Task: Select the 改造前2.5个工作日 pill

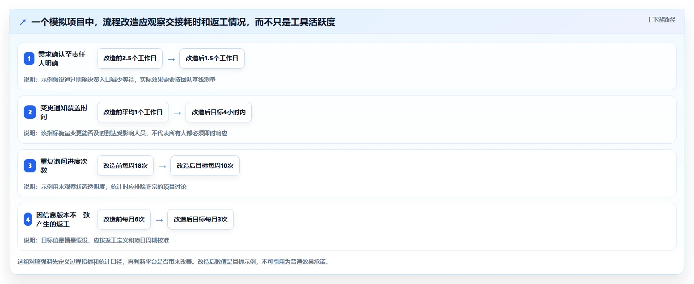Action: click(x=130, y=58)
